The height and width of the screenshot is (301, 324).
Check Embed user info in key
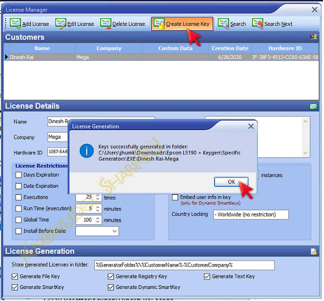point(175,197)
